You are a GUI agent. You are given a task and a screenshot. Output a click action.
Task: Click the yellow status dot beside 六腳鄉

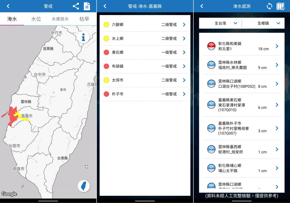click(x=107, y=24)
